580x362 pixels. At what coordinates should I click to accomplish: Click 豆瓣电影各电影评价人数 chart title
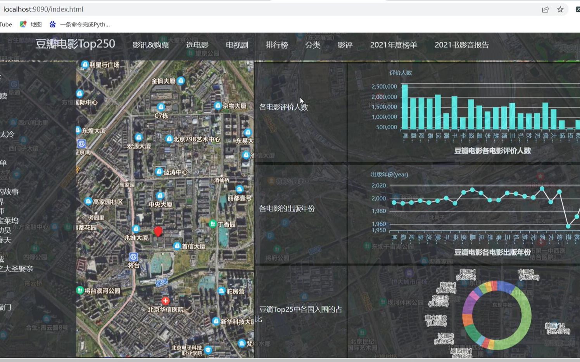click(x=492, y=151)
